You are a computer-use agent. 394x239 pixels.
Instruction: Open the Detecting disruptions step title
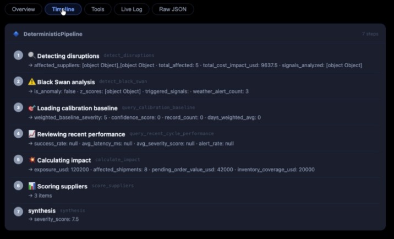pos(68,56)
